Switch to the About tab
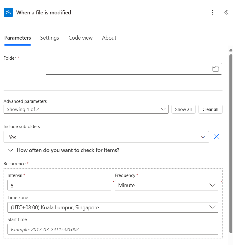Viewport: 233px width, 245px height. [109, 38]
